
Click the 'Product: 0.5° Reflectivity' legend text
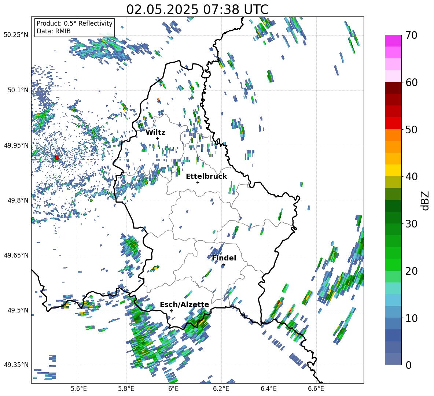click(74, 23)
